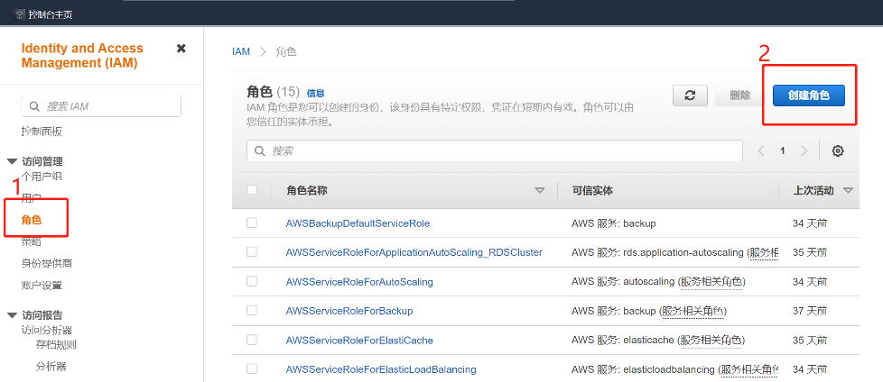Open the AWSBackupDefaultServiceRole role link
This screenshot has height=382, width=883.
coord(358,223)
